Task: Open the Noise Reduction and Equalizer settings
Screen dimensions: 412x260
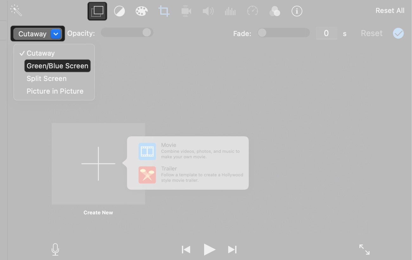Action: click(x=230, y=11)
